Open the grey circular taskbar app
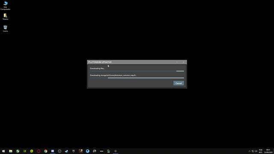 tap(60, 151)
